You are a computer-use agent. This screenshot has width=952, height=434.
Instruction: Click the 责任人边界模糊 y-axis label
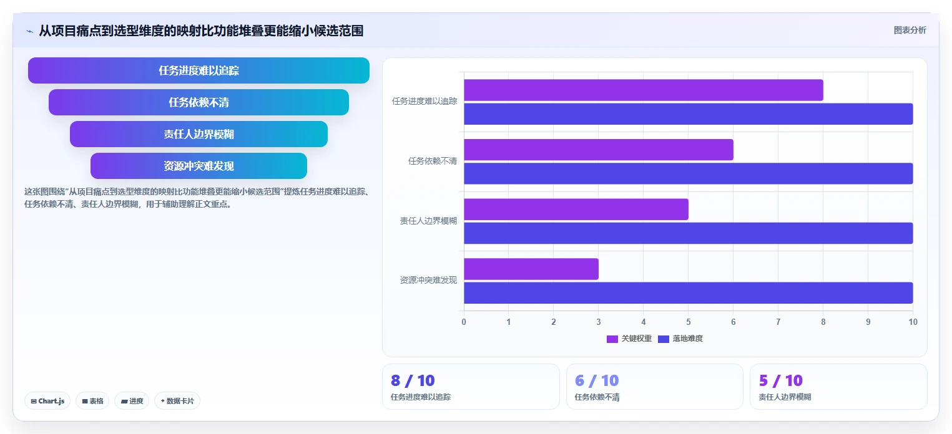[x=428, y=221]
